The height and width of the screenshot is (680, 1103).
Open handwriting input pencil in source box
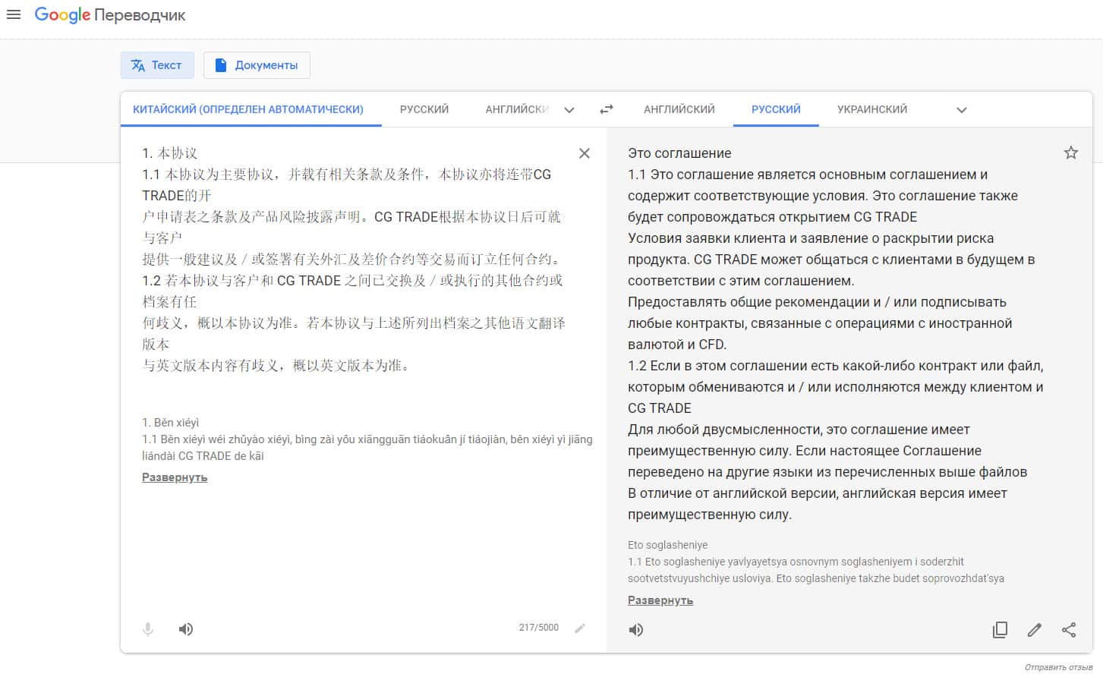click(x=580, y=628)
